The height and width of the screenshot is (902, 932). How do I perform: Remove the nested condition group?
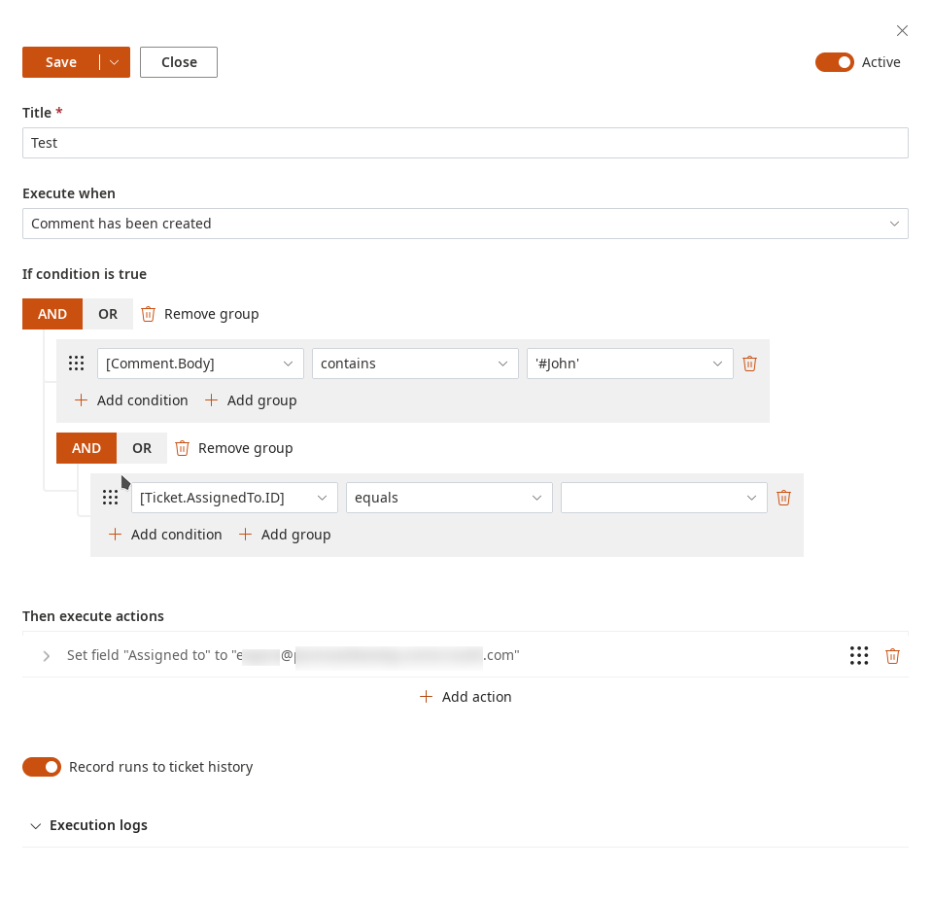(234, 448)
